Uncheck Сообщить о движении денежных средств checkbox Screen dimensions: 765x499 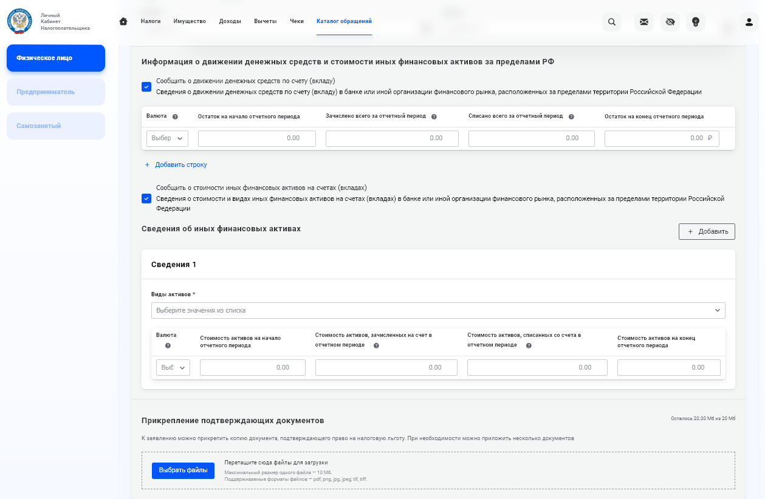pyautogui.click(x=146, y=87)
